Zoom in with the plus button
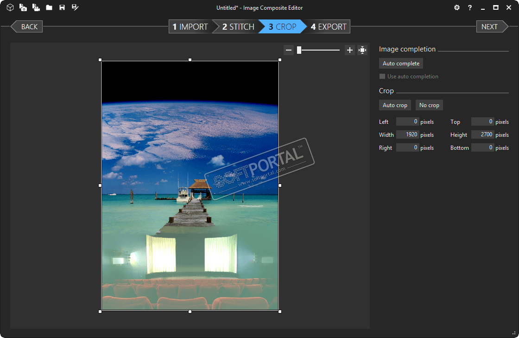 349,50
